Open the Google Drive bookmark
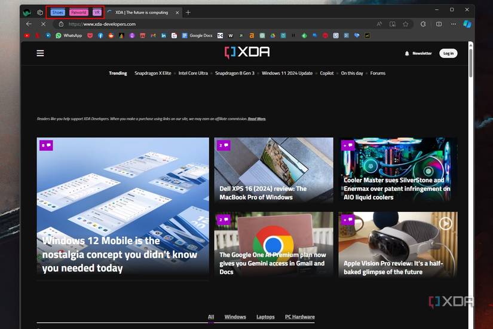This screenshot has height=329, width=493. click(272, 35)
